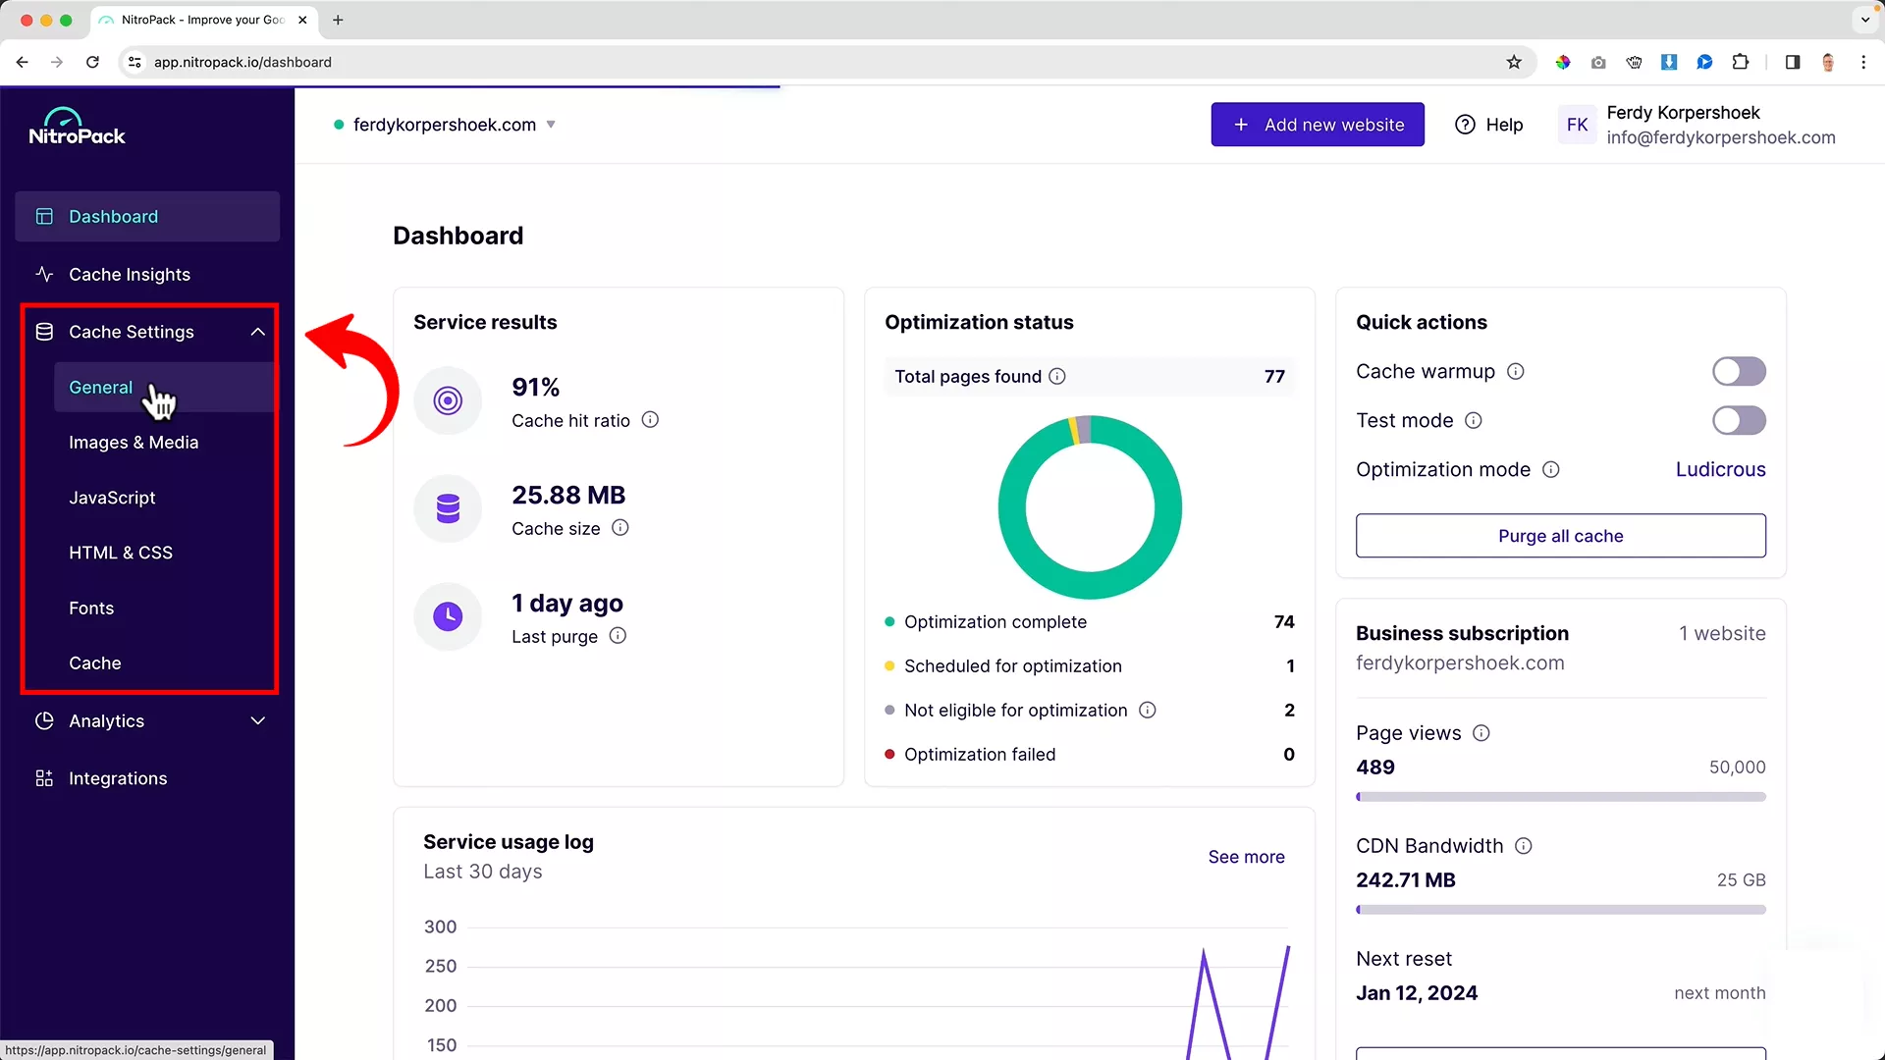The height and width of the screenshot is (1060, 1885).
Task: Select Images & Media settings
Action: [134, 443]
